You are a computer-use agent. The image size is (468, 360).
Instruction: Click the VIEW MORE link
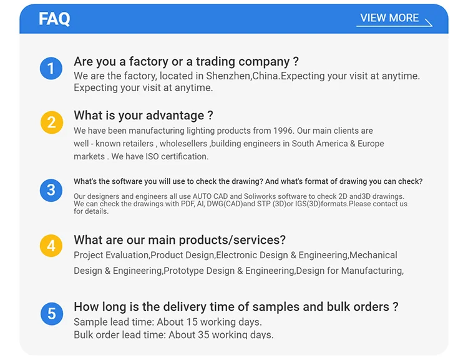(x=389, y=18)
